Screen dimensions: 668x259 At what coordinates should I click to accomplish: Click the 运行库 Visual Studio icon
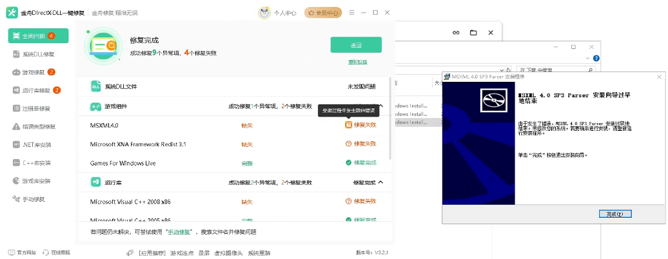95,182
